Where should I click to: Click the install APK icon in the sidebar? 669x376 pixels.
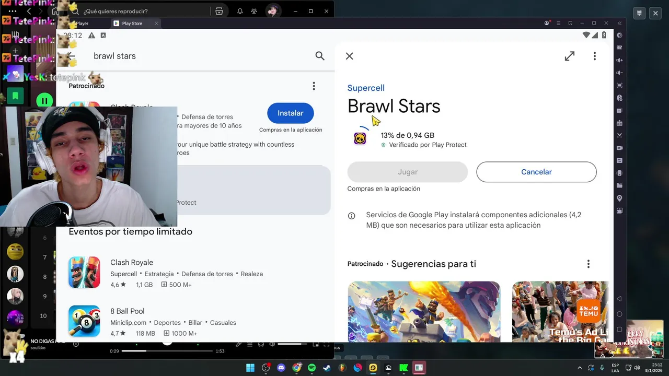619,123
